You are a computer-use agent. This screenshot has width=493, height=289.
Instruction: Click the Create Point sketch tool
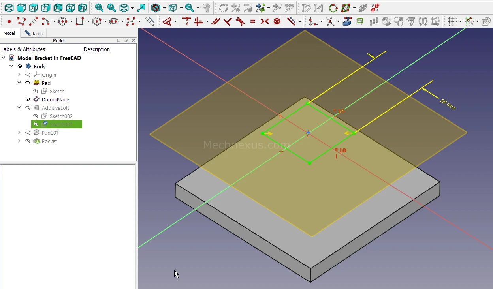(x=9, y=21)
